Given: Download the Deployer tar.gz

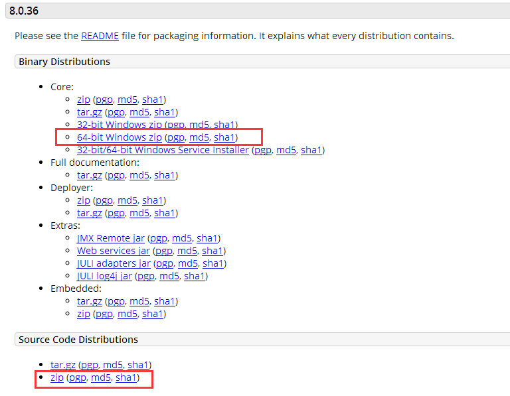Looking at the screenshot, I should (90, 213).
